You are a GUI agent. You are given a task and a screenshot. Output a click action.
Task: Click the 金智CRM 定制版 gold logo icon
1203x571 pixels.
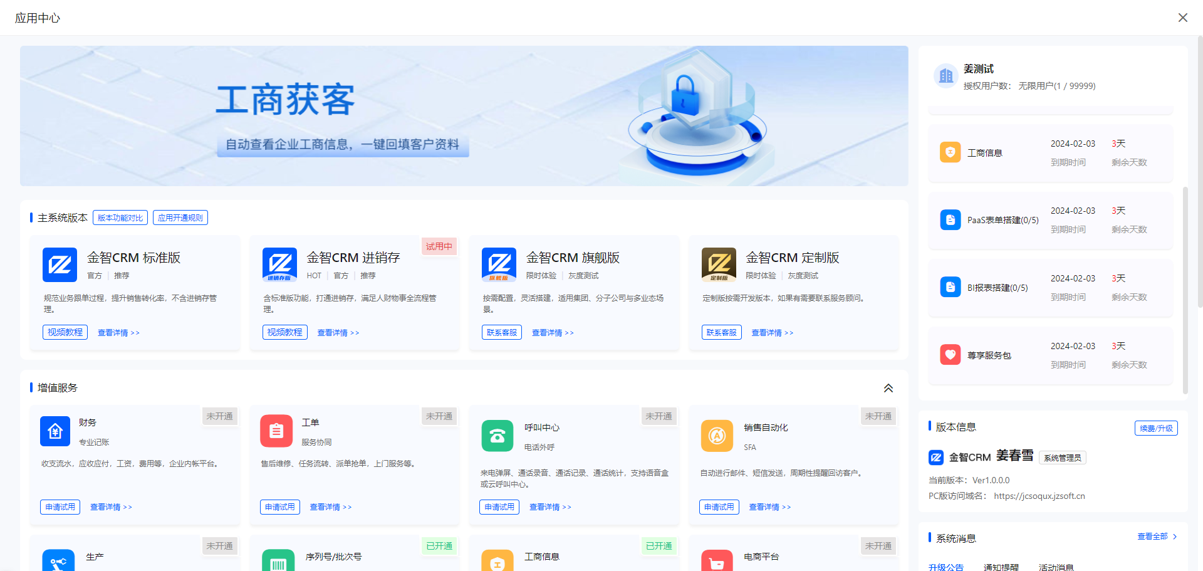coord(719,265)
